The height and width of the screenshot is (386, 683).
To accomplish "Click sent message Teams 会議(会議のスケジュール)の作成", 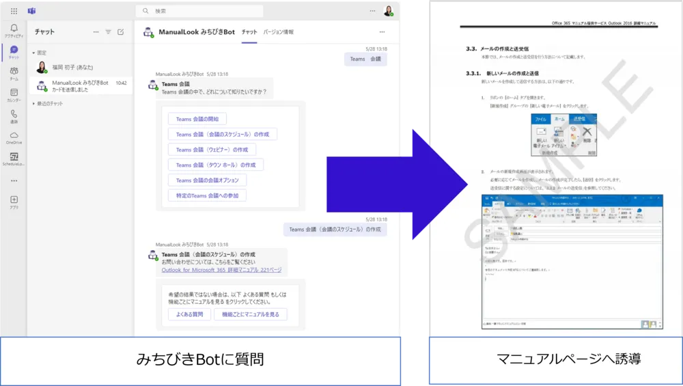I will 335,230.
